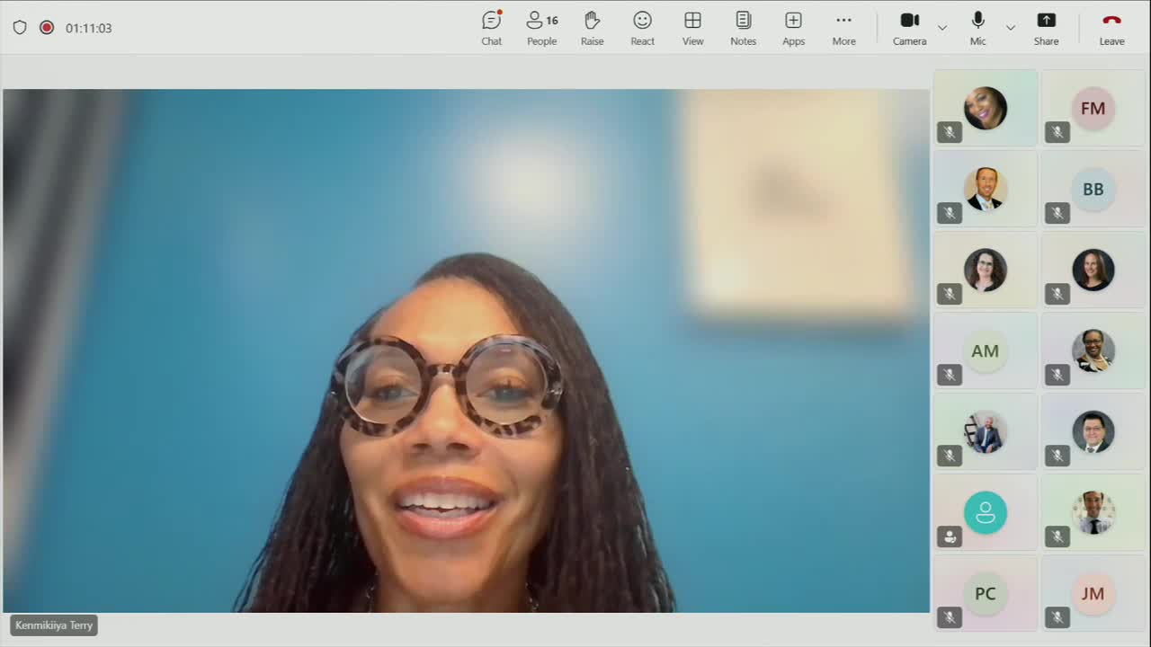
Task: Toggle the Camera on or off
Action: 909,28
